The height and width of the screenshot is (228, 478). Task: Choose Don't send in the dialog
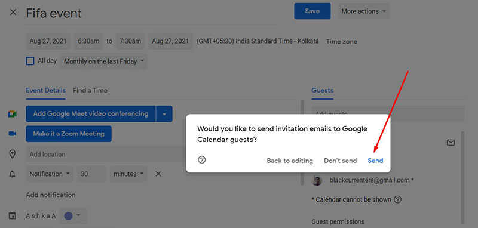[340, 161]
